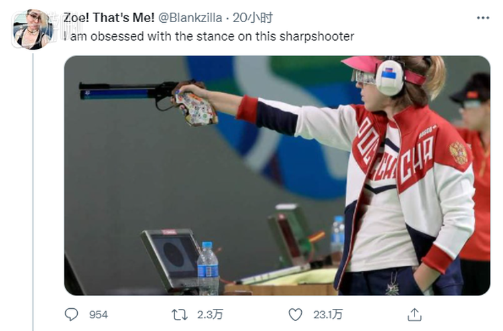Click the reply speech bubble icon
Screen dimensions: 503x331
(x=71, y=314)
